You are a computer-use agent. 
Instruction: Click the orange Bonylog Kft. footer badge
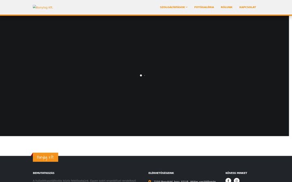(45, 157)
